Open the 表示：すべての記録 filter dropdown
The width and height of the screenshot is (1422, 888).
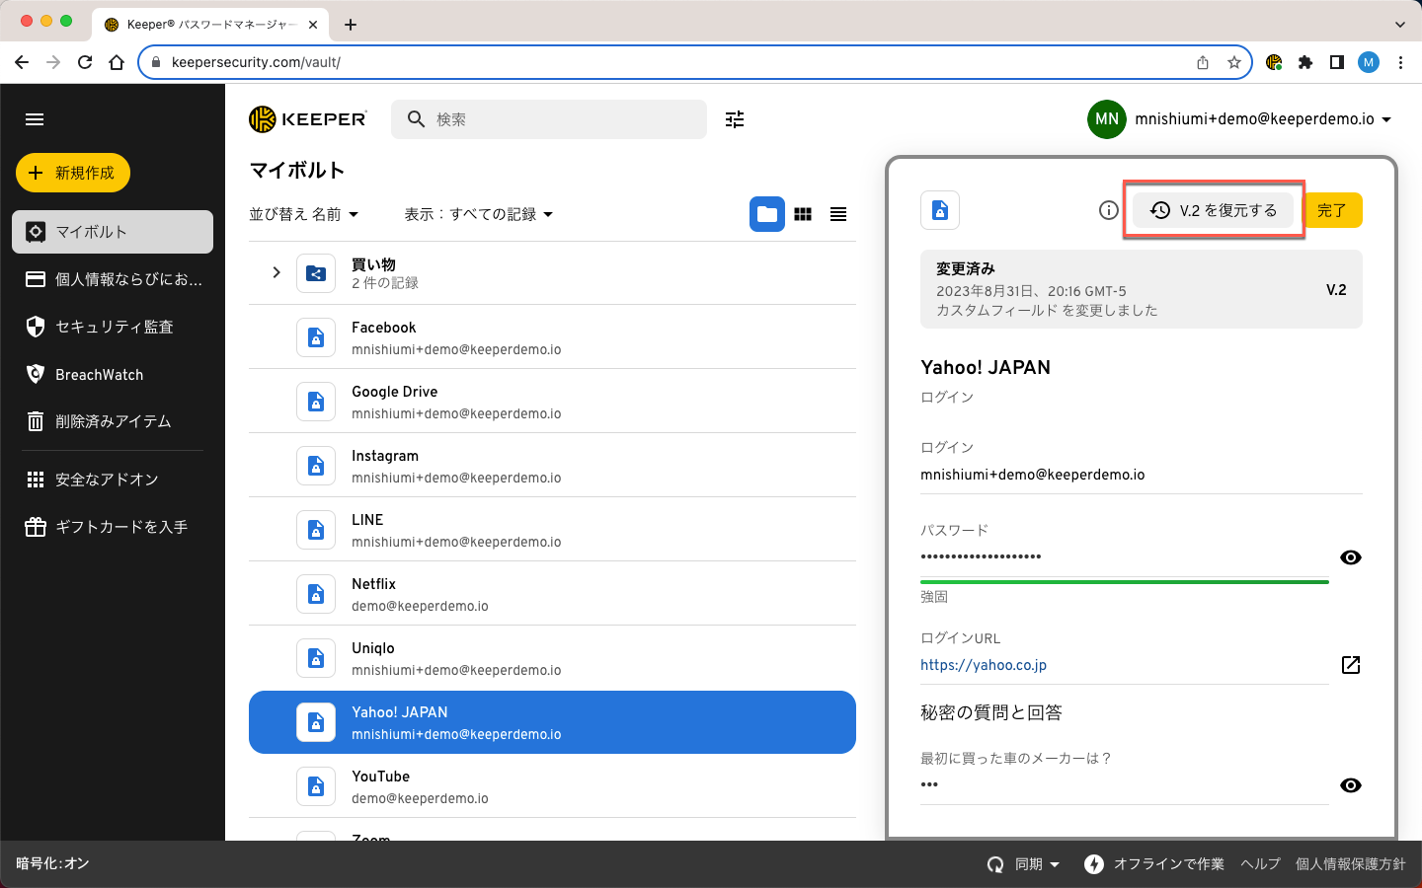pos(478,214)
